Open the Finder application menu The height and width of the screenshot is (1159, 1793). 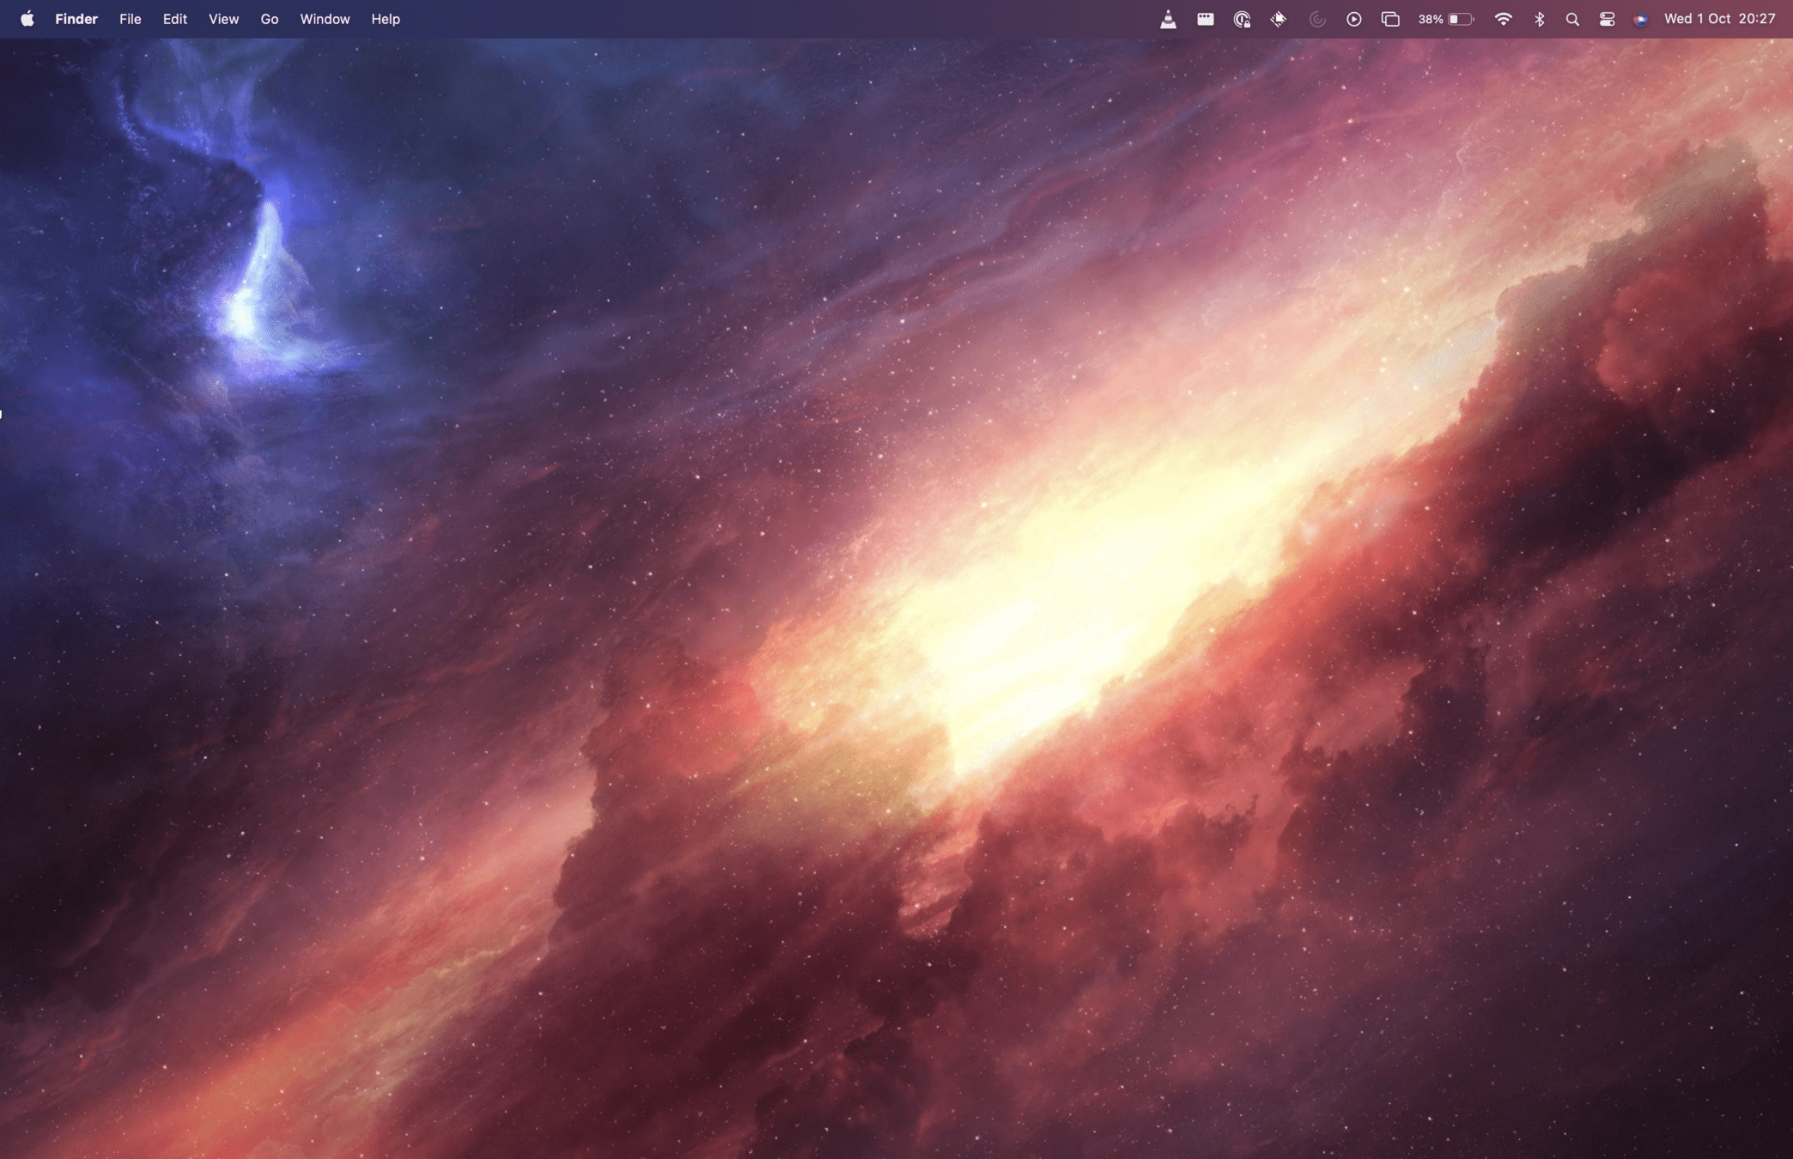[x=76, y=19]
